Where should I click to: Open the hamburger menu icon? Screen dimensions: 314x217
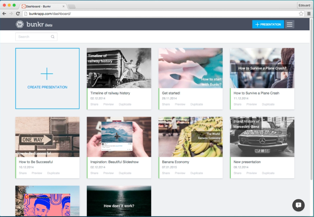coord(290,24)
